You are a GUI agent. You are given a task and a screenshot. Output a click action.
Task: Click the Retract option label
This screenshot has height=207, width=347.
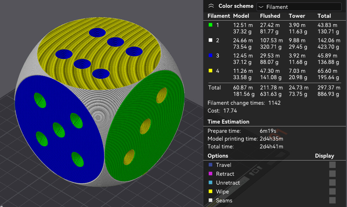(225, 174)
